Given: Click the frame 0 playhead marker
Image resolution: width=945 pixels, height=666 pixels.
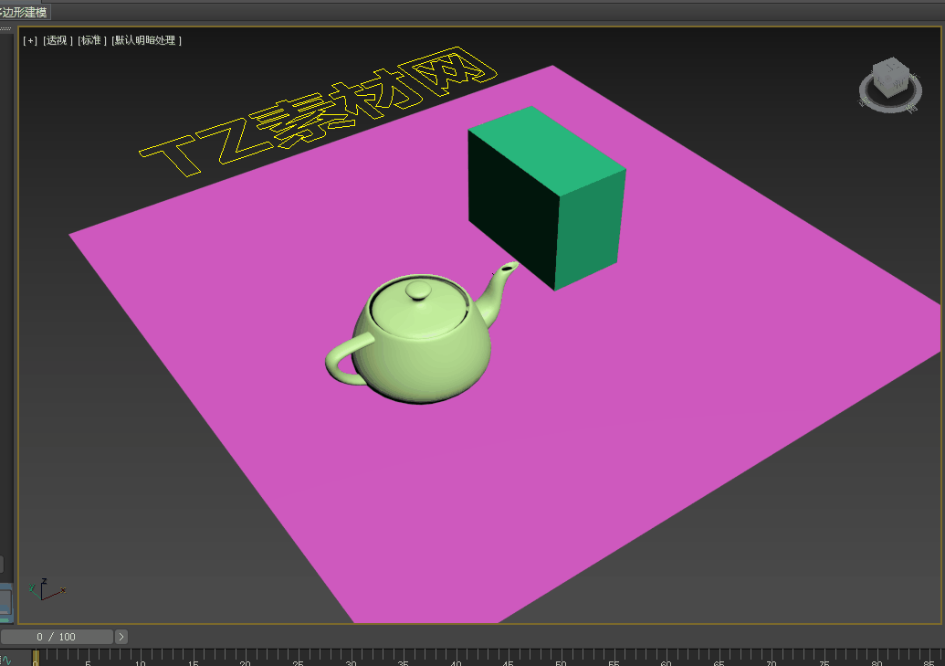Looking at the screenshot, I should [x=36, y=658].
